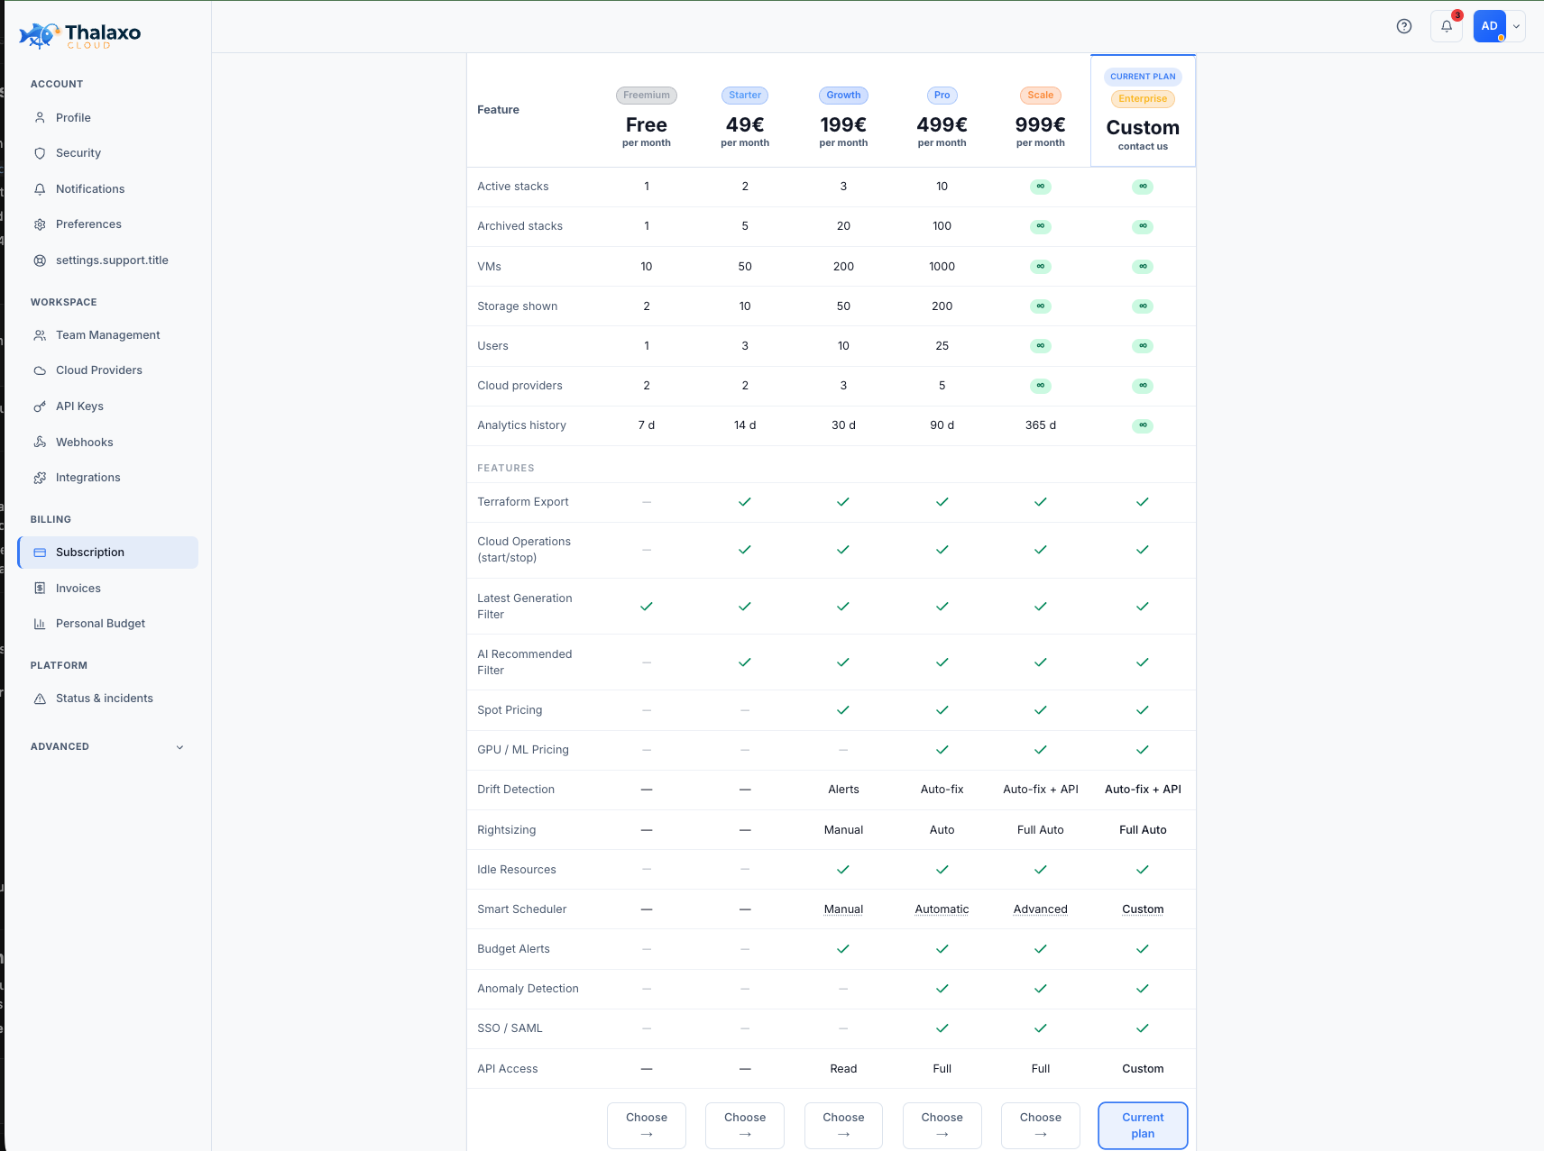1544x1151 pixels.
Task: Open Preferences menu item
Action: click(108, 224)
